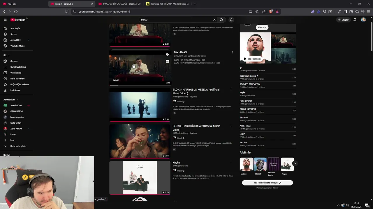The width and height of the screenshot is (373, 209).
Task: Open Windows notification center icon
Action: point(367,205)
